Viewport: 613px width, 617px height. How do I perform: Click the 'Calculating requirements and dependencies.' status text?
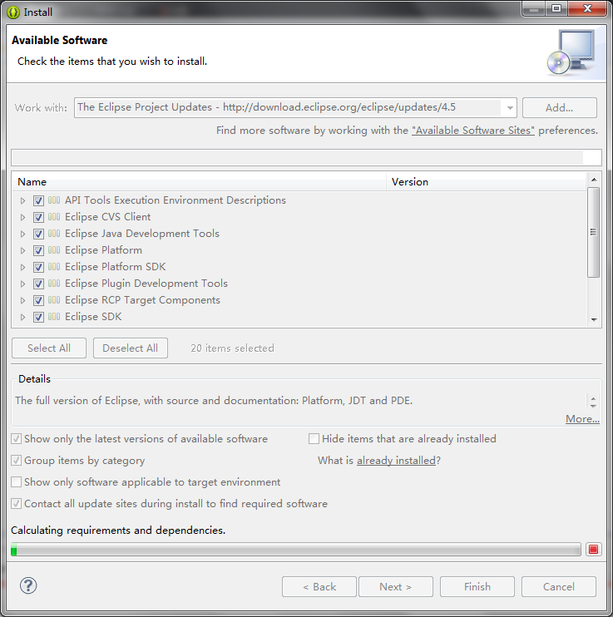118,531
